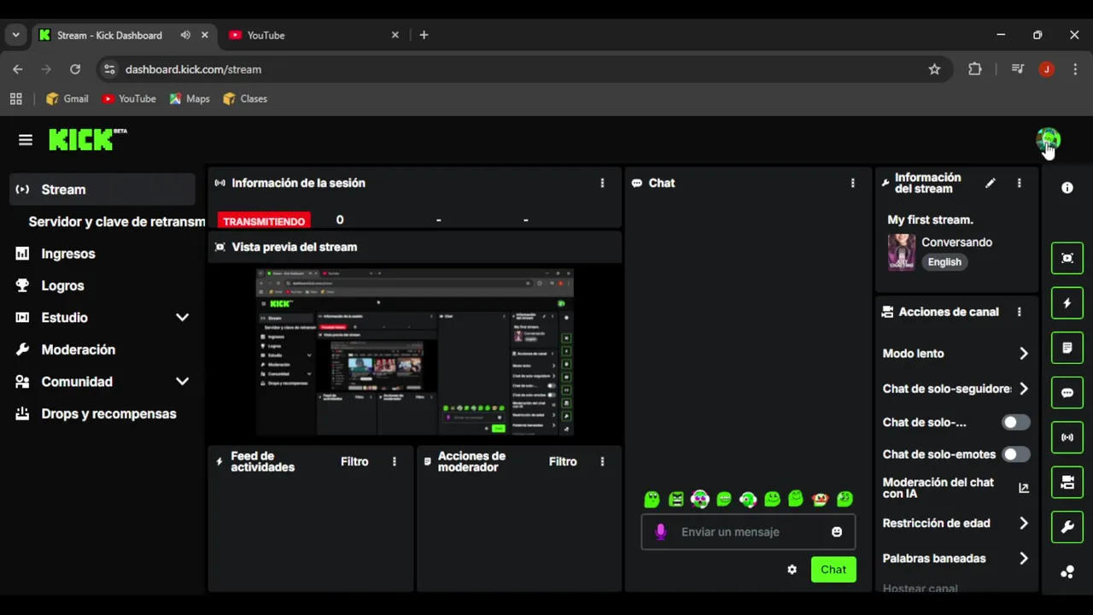Viewport: 1093px width, 615px height.
Task: Open the Maps bookmark
Action: pyautogui.click(x=190, y=98)
